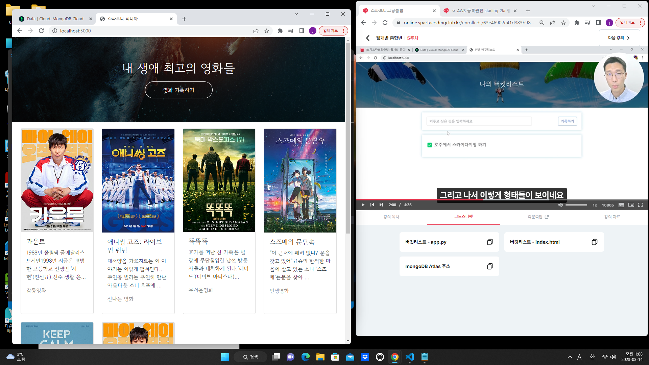Open Chrome menu dots in left browser
Screen dimensions: 649x365
click(x=343, y=31)
